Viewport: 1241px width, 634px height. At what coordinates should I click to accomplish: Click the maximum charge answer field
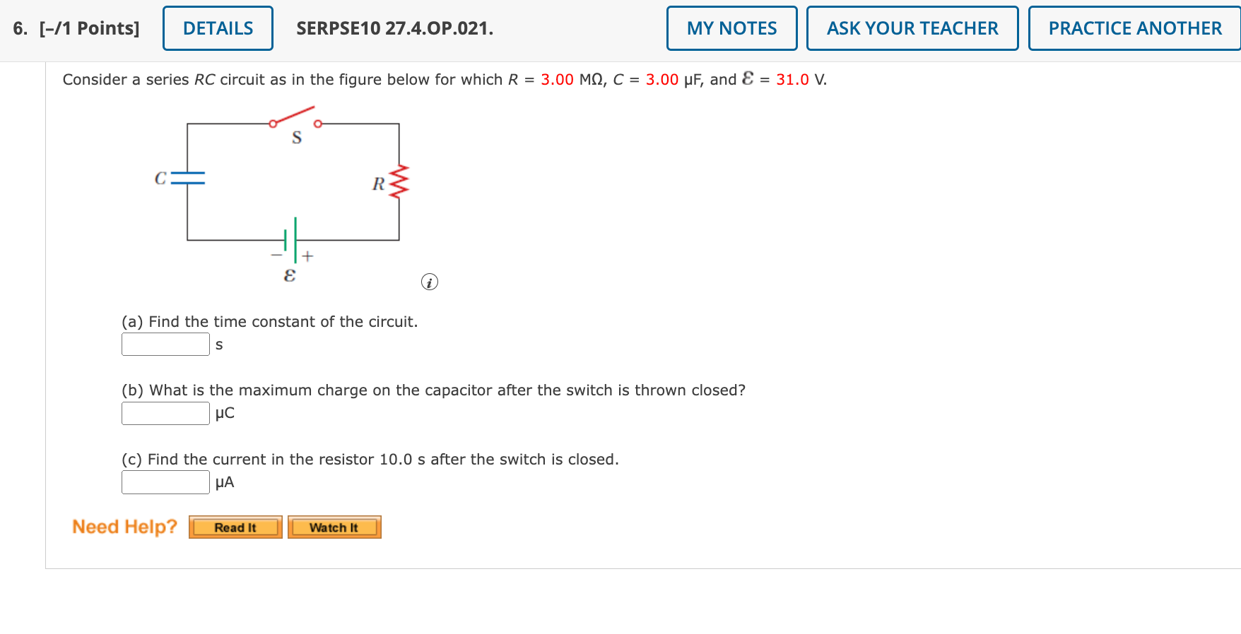[x=165, y=412]
